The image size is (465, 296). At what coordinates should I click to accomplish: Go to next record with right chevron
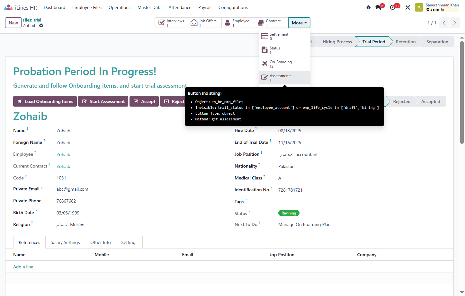pos(454,23)
